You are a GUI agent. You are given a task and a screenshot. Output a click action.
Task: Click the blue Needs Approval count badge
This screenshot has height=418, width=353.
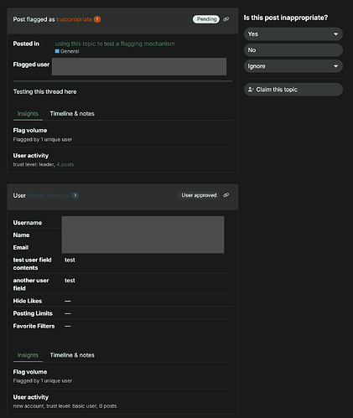(75, 195)
